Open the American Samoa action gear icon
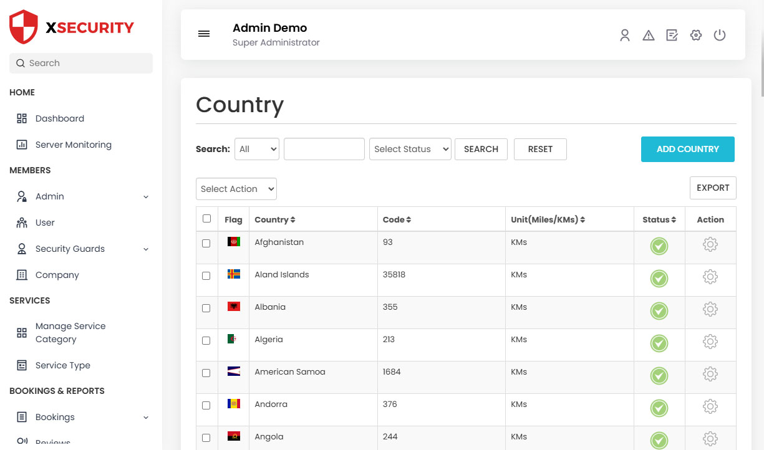Viewport: 764px width, 450px height. pyautogui.click(x=710, y=374)
